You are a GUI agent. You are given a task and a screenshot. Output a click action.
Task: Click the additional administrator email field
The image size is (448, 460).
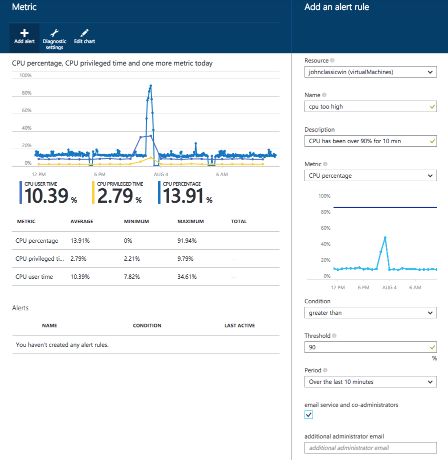click(x=370, y=448)
